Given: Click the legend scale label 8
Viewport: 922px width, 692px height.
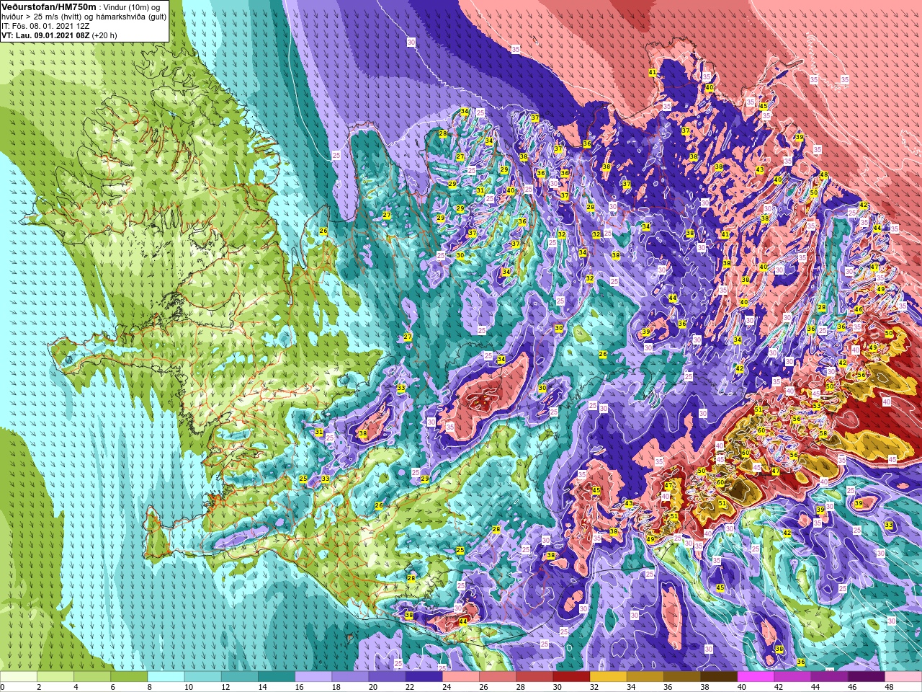Looking at the screenshot, I should point(150,687).
